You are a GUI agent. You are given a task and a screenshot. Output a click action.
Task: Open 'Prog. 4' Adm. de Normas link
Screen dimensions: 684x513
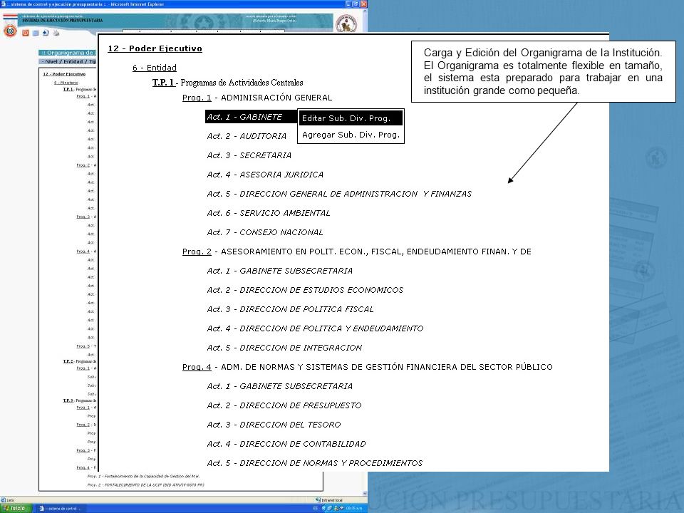tap(197, 367)
